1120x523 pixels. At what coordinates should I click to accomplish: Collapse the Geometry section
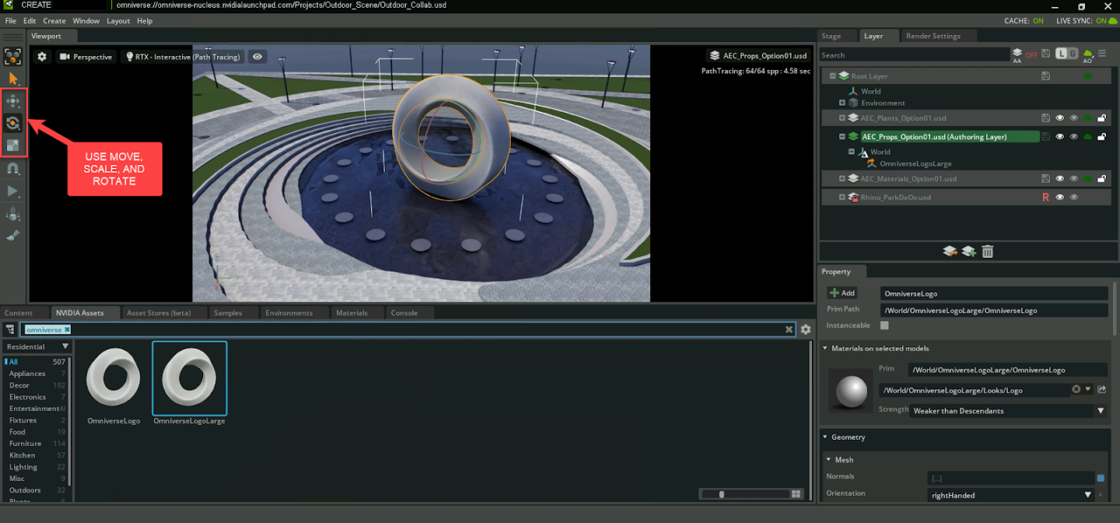click(825, 438)
